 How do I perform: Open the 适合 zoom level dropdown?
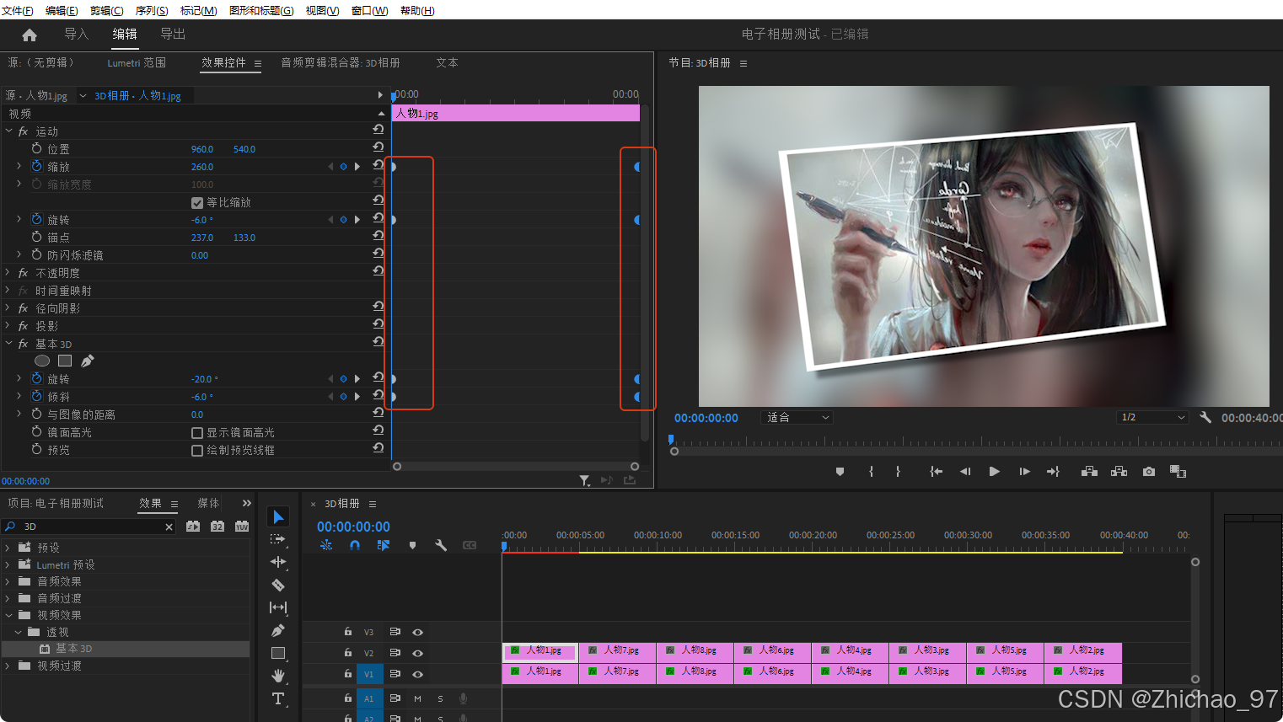797,417
